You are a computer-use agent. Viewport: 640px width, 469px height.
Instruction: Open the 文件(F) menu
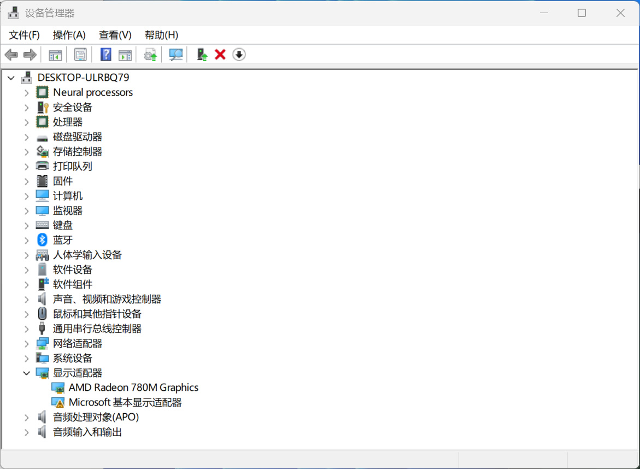coord(24,35)
